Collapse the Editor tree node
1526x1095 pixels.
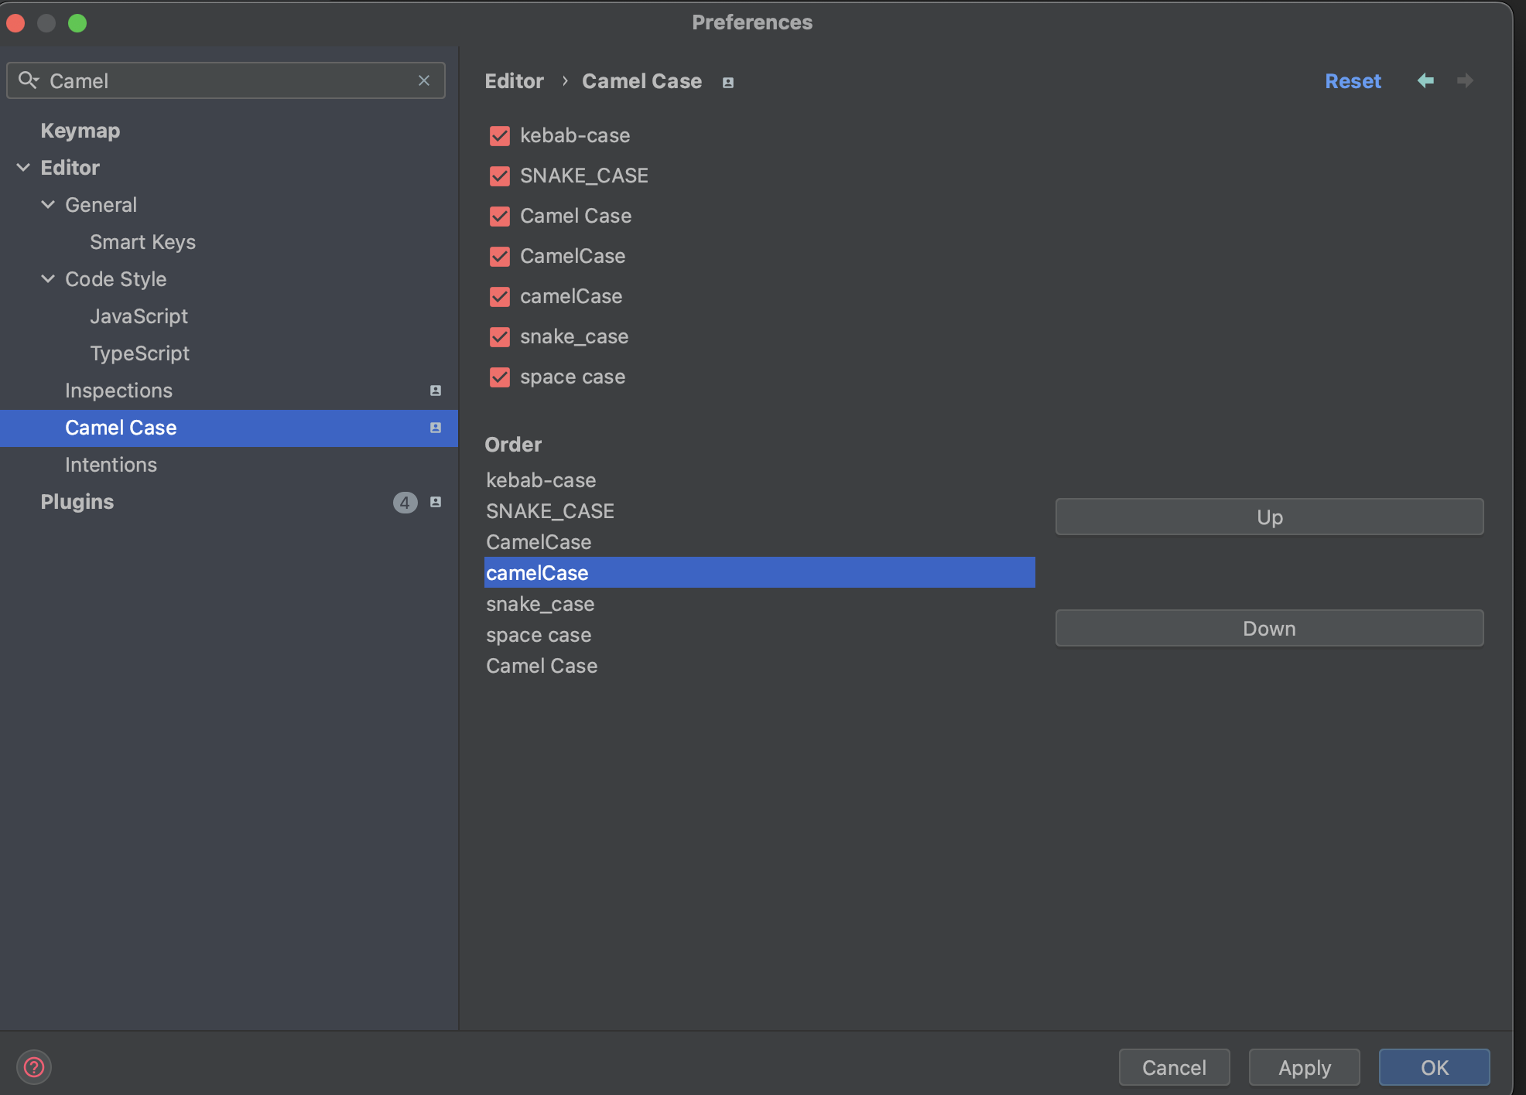pos(23,168)
